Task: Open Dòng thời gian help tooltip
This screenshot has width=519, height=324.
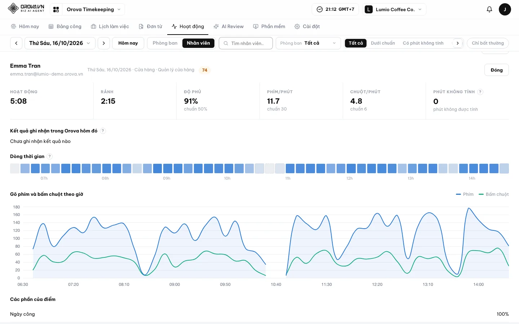Action: [x=50, y=156]
